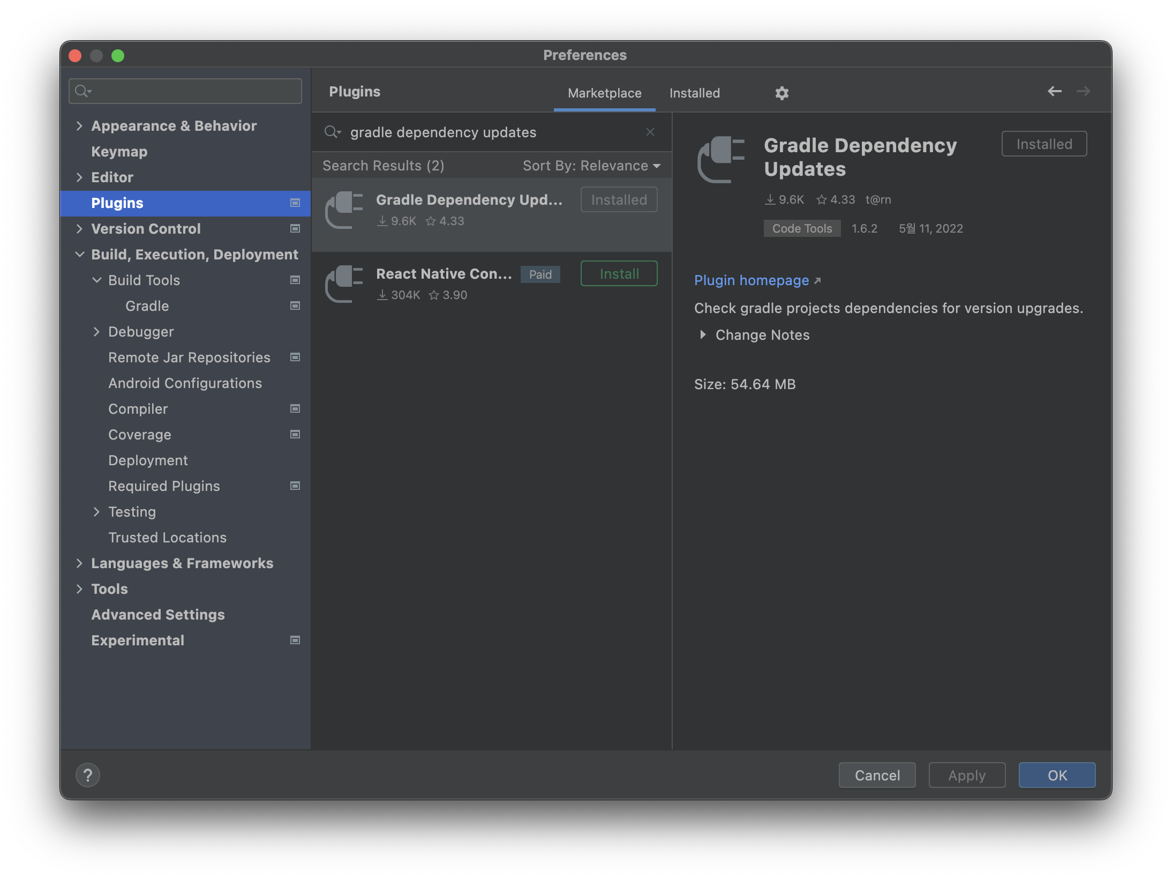Switch to the Marketplace tab
This screenshot has height=879, width=1172.
coord(604,93)
